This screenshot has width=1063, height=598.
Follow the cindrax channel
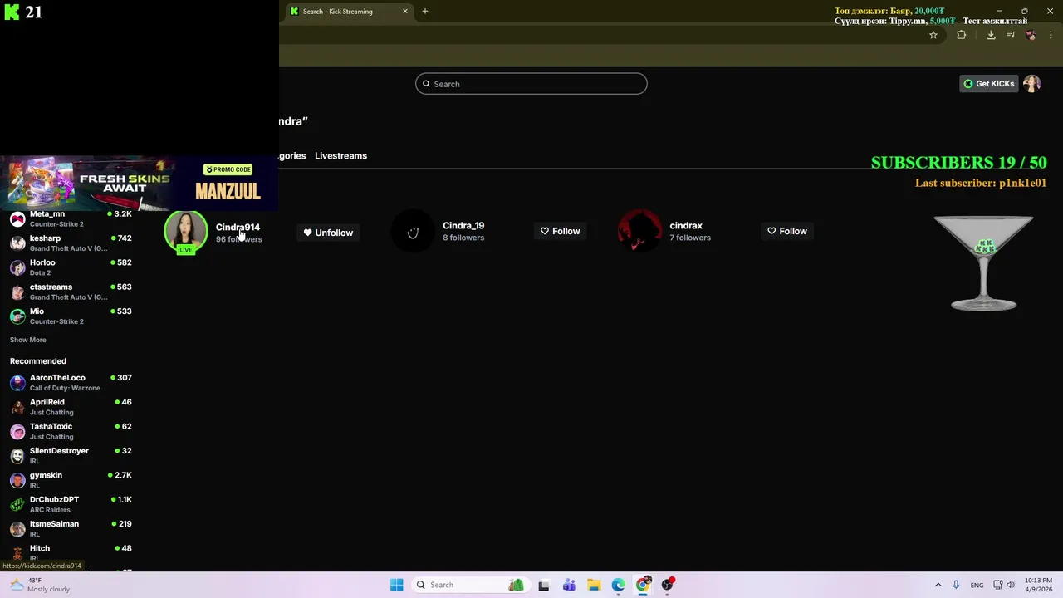[787, 231]
